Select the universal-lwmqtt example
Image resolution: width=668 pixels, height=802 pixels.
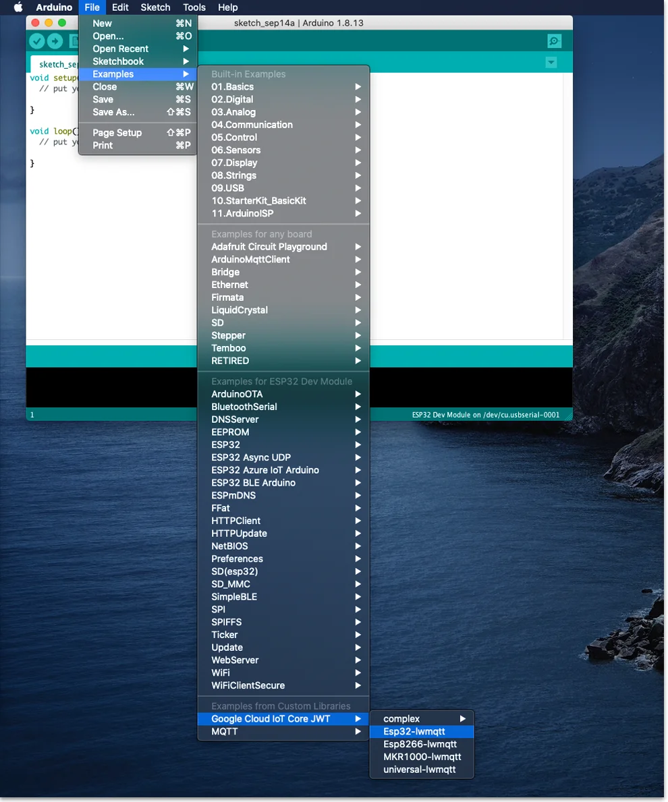[x=422, y=770]
